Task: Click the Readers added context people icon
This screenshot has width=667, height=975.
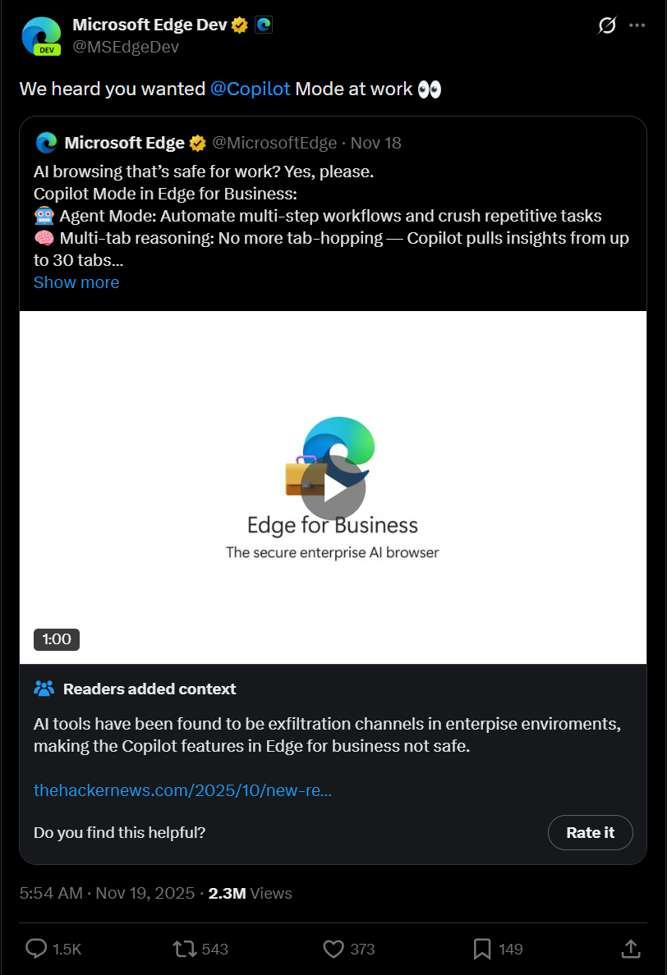Action: coord(44,689)
